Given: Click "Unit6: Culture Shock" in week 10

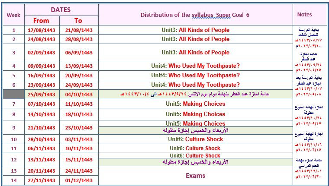Looking at the screenshot, I should [196, 139].
